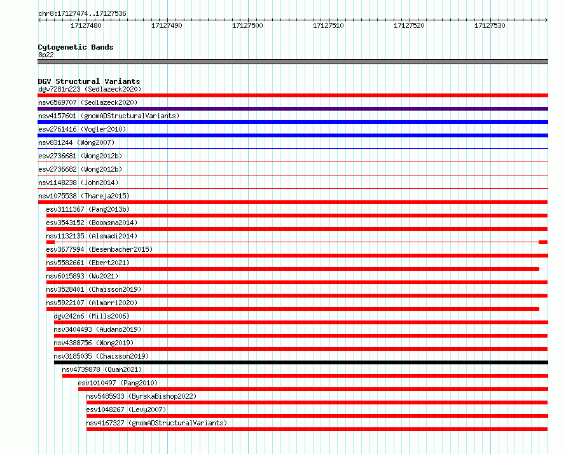Image resolution: width=566 pixels, height=454 pixels.
Task: Click the red bar under nsv1075538
Action: tap(293, 202)
